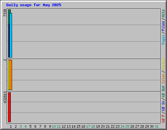Click day 12 on the x-axis

point(64,126)
